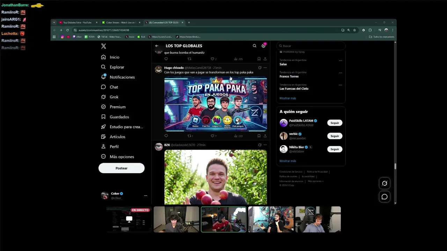The image size is (447, 251).
Task: Bookmark the humanitz bomba post
Action: click(x=259, y=59)
